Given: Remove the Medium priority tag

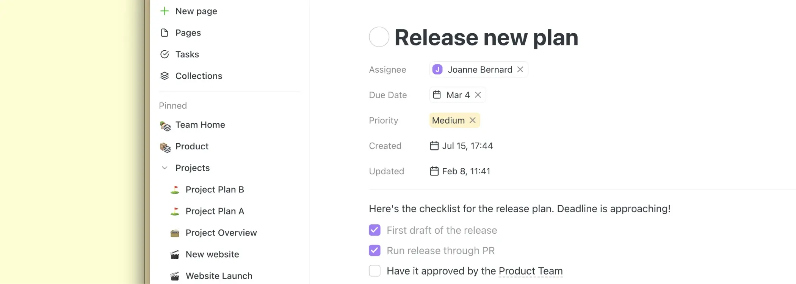Looking at the screenshot, I should [x=473, y=120].
